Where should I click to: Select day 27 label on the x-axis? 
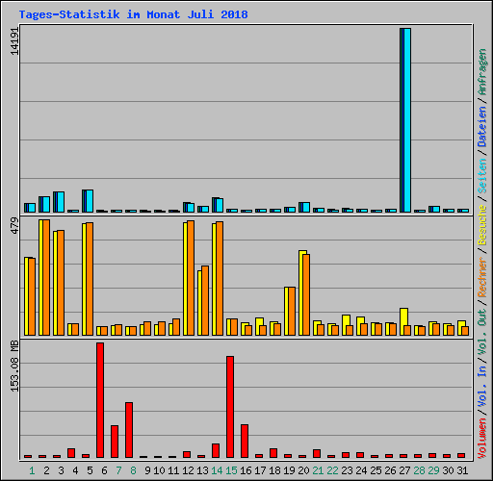tap(404, 470)
